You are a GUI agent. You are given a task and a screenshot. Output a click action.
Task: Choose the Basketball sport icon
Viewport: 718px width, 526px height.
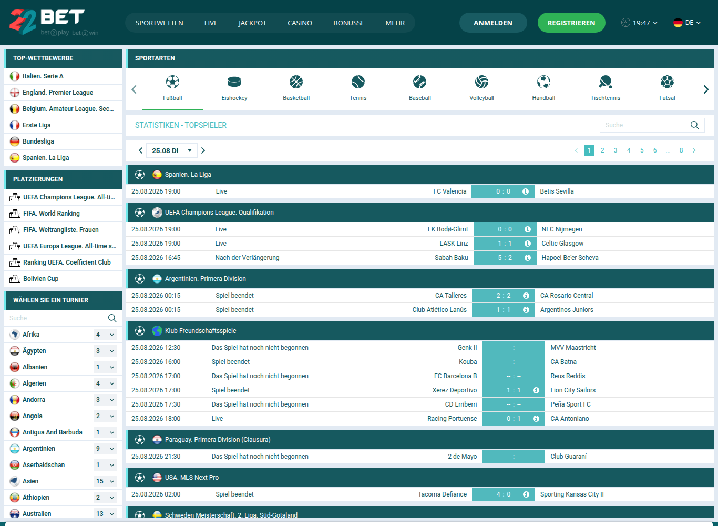point(296,82)
